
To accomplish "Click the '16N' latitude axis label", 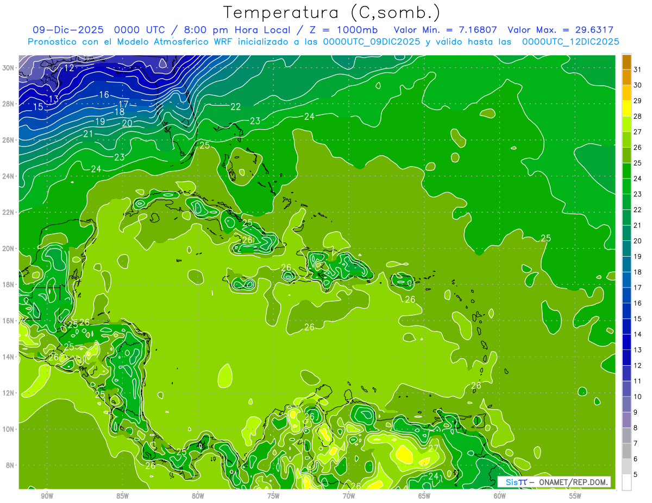I will pos(8,321).
